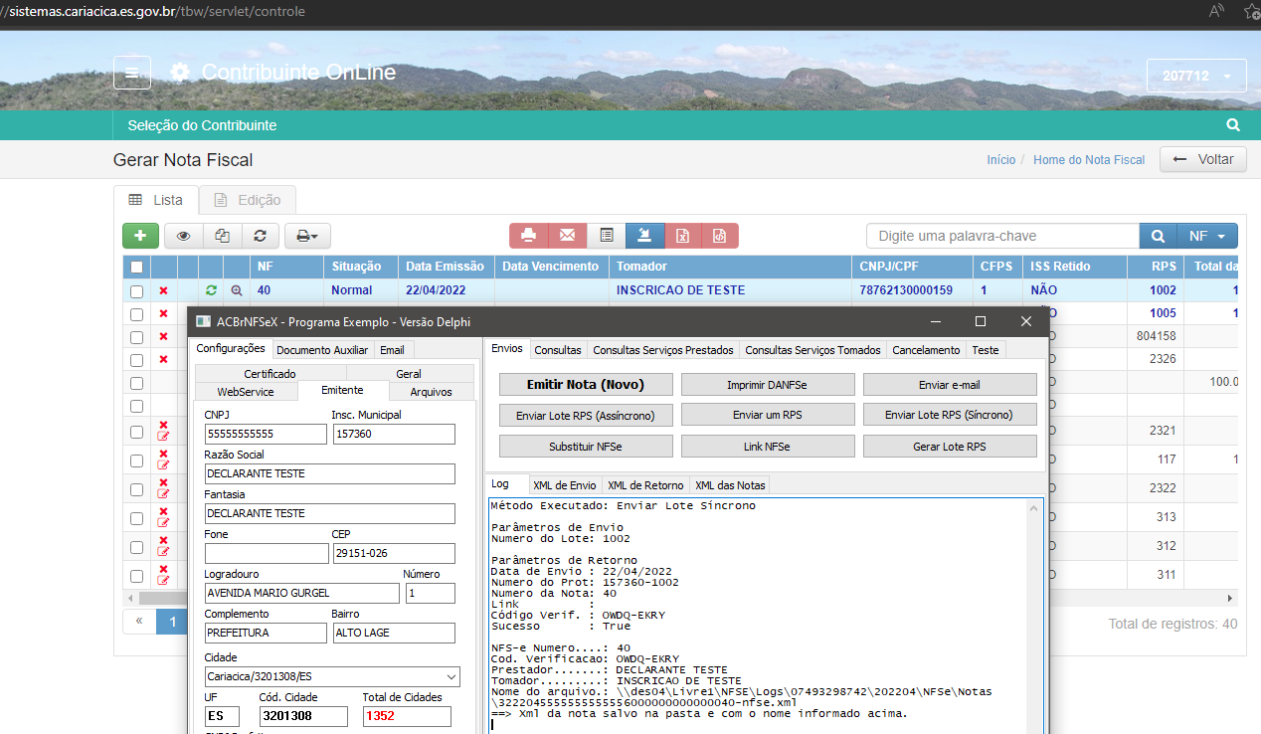Click red X on NF 40 row

click(163, 290)
